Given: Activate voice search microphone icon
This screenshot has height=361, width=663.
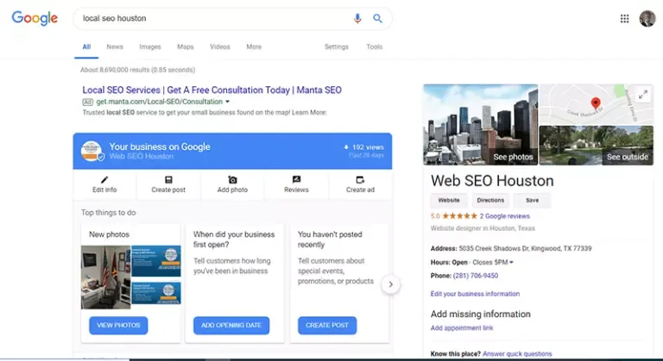Looking at the screenshot, I should tap(357, 18).
